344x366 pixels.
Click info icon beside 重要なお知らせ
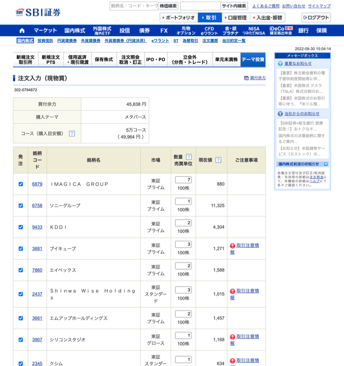pos(280,64)
